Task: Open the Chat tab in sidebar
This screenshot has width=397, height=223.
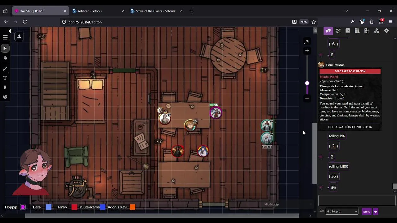Action: tap(328, 31)
